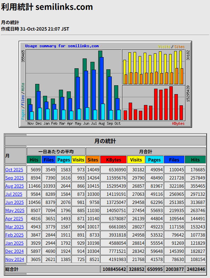This screenshot has height=278, width=210.
Task: Click the Aug 2025 month link
Action: [x=15, y=186]
